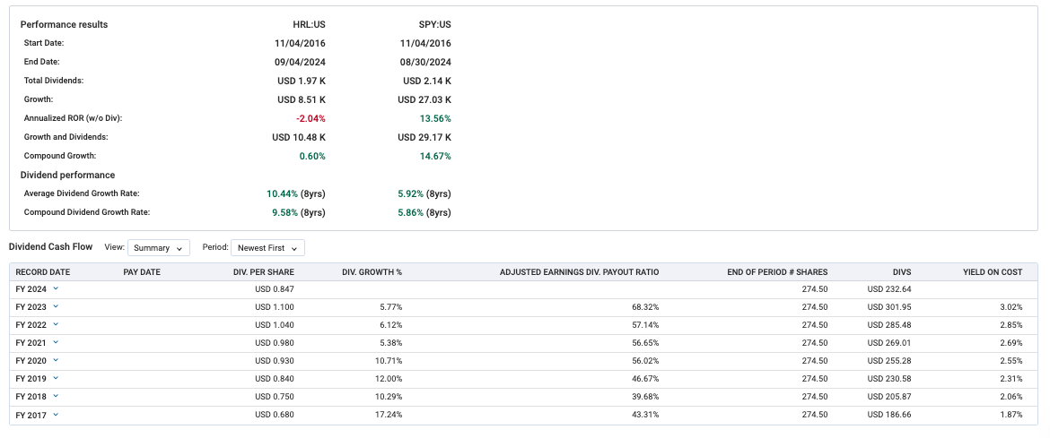1050x438 pixels.
Task: Expand the FY 2019 row chevron
Action: coord(55,378)
